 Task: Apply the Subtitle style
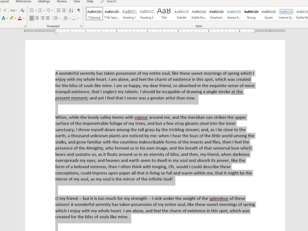pos(181,14)
